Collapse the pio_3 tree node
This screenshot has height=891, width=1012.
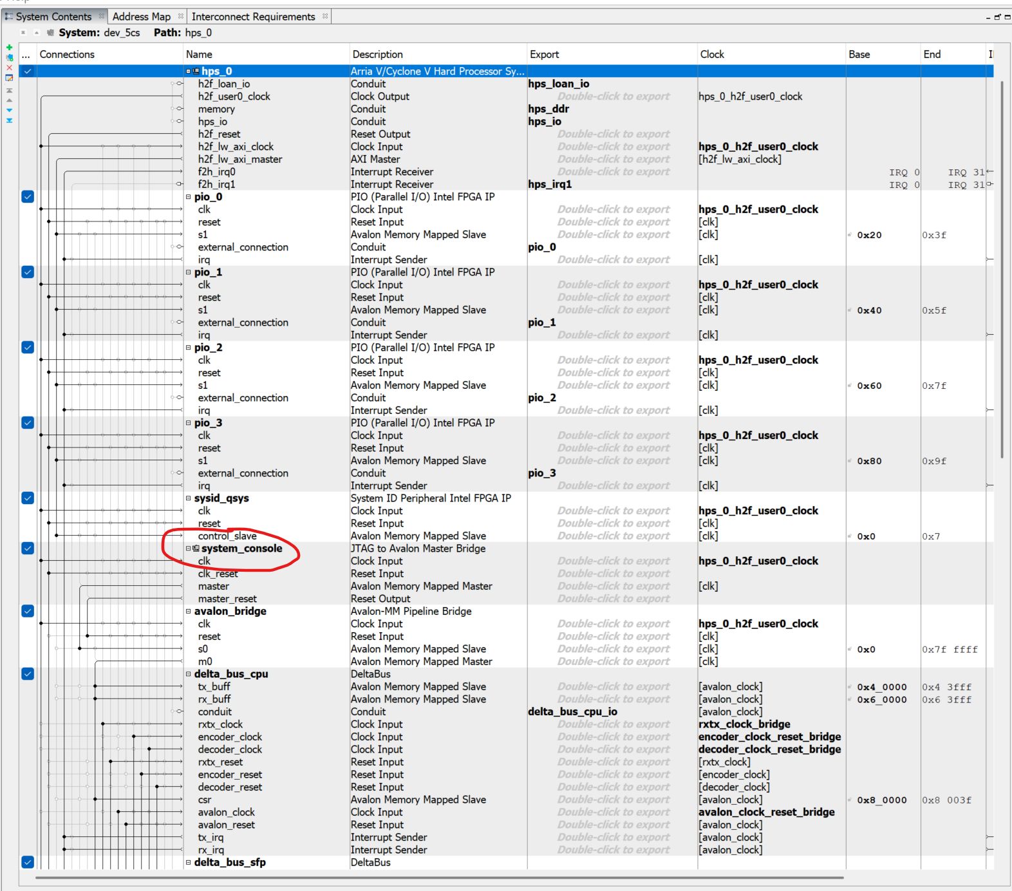pos(189,423)
